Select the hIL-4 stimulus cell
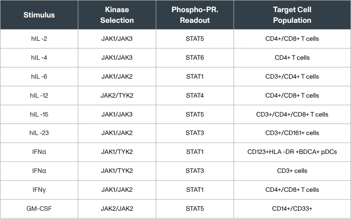The image size is (351, 219). [x=39, y=58]
